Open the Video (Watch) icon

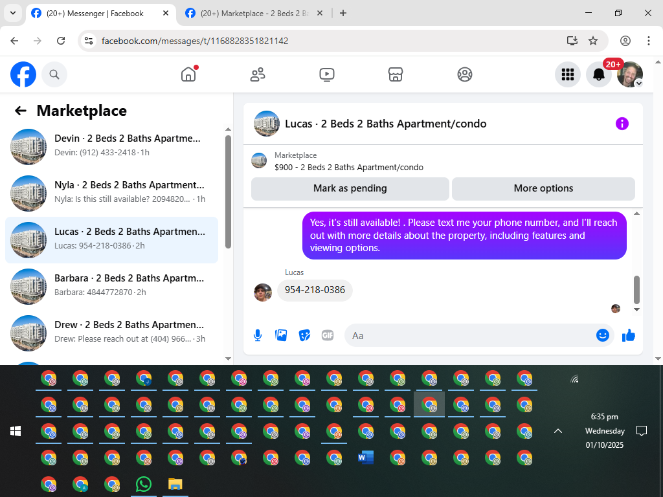tap(326, 75)
